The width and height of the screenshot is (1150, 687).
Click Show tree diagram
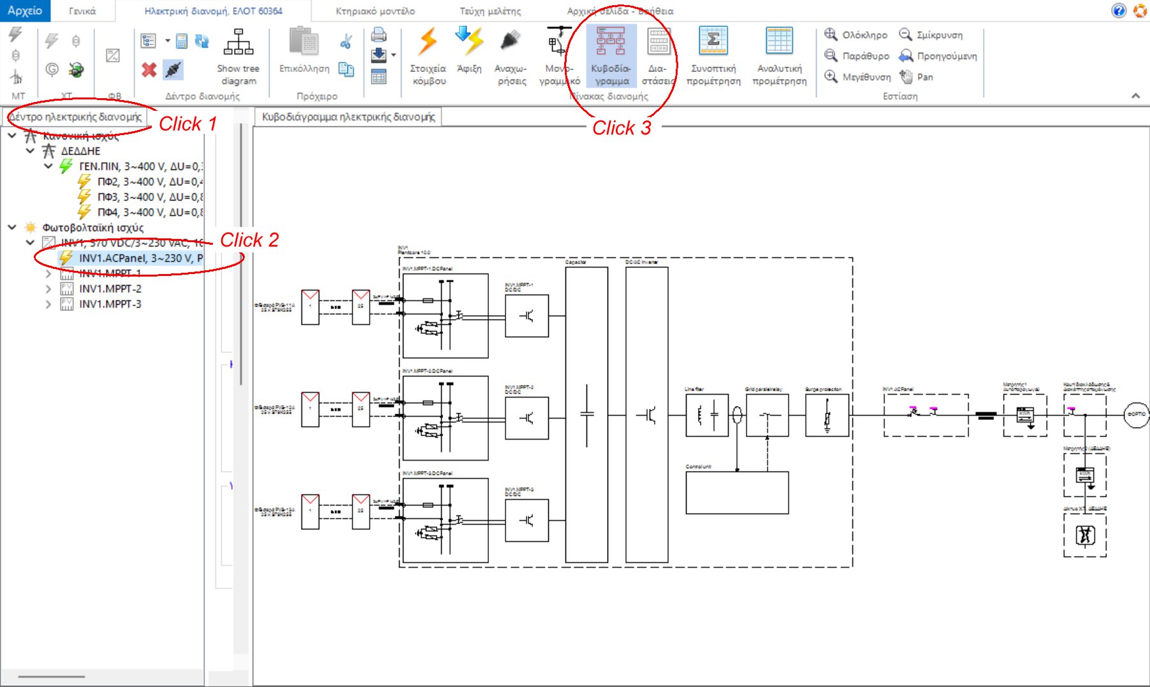pos(238,54)
